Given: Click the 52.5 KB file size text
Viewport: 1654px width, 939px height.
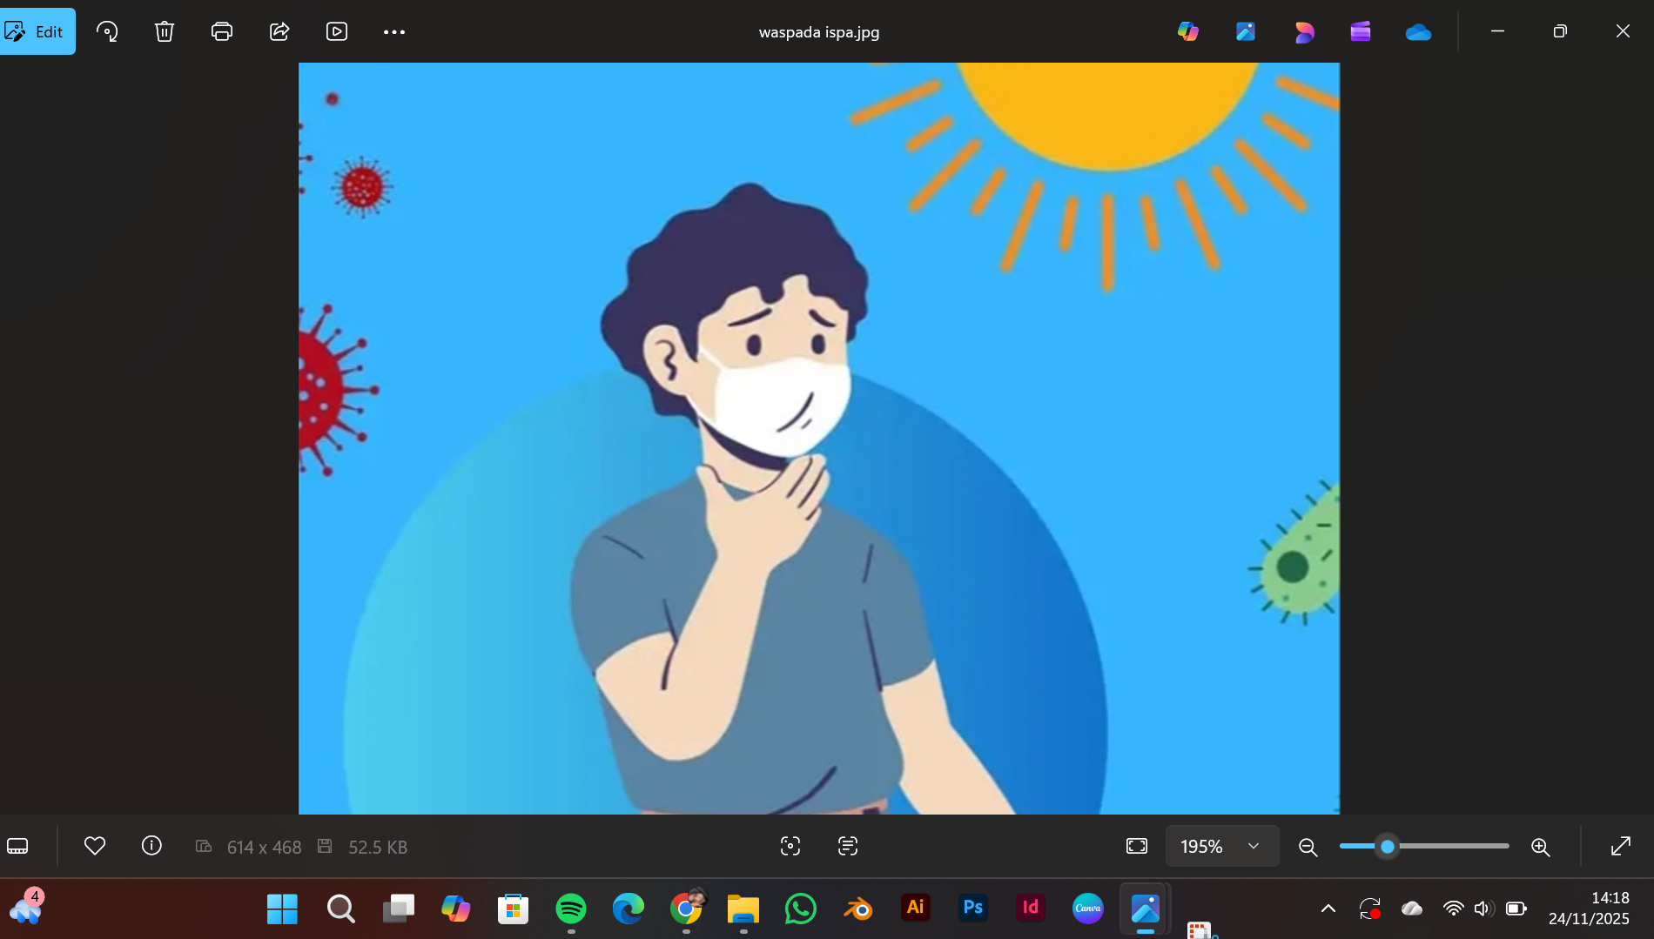Looking at the screenshot, I should coord(378,847).
